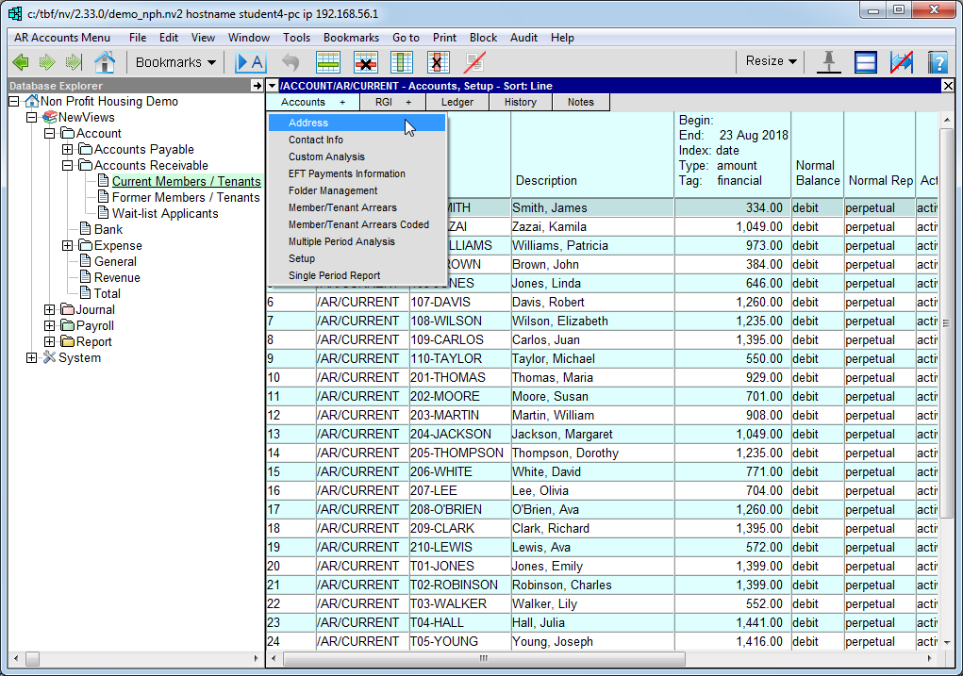Click the insert row icon in toolbar

pos(327,62)
